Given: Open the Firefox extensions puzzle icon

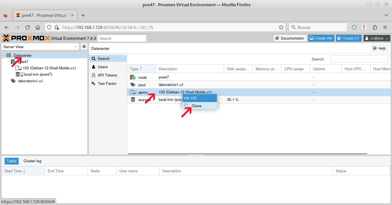Looking at the screenshot, I should (x=375, y=28).
